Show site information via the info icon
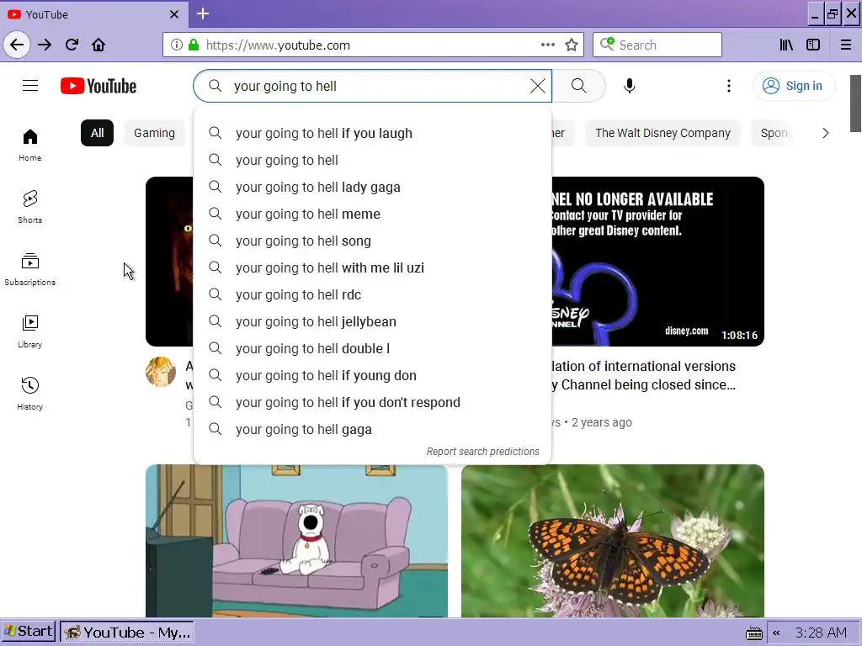The height and width of the screenshot is (646, 862). click(176, 45)
